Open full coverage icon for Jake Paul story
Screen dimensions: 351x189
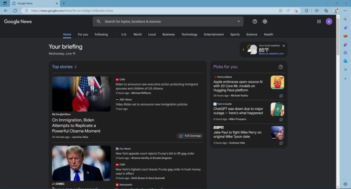point(281,143)
